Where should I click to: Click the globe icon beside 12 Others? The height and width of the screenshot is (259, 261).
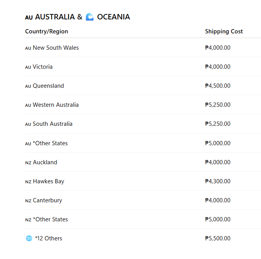29,238
